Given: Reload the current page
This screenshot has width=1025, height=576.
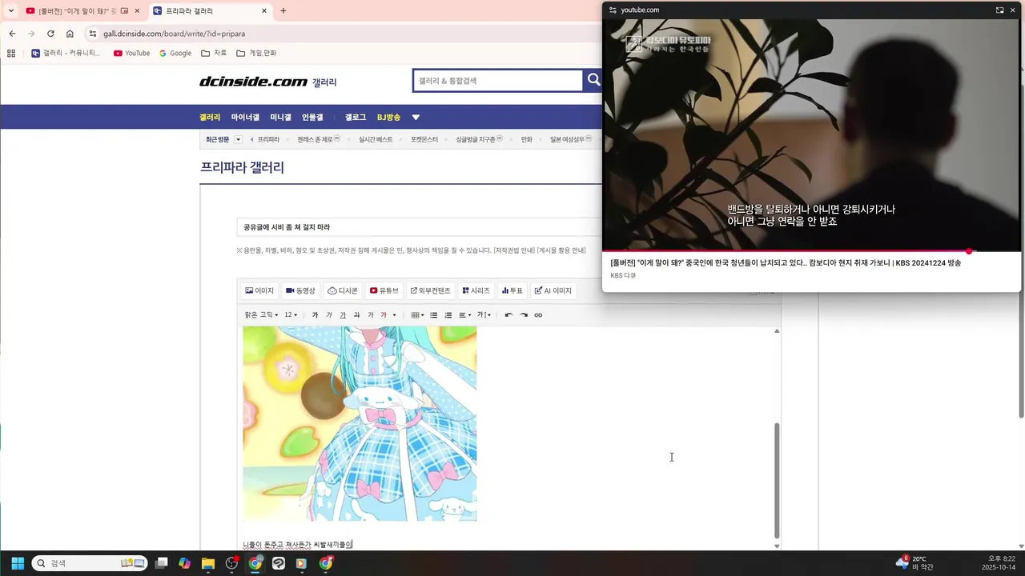Looking at the screenshot, I should coord(50,34).
